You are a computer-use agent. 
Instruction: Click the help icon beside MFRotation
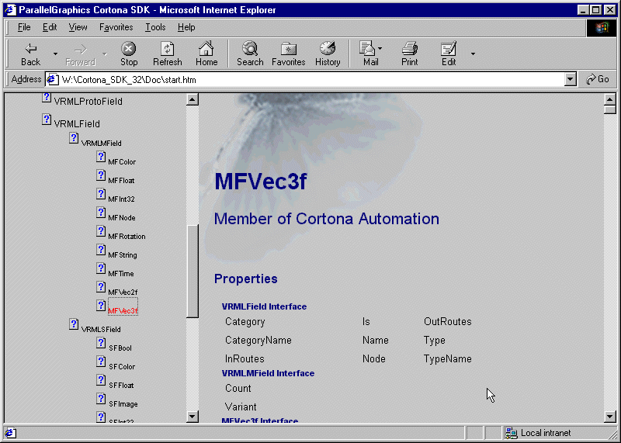click(x=101, y=230)
